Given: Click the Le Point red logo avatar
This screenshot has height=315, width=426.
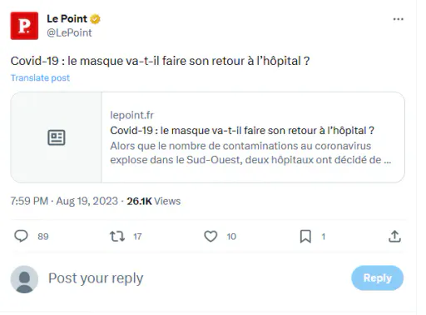Looking at the screenshot, I should (24, 26).
